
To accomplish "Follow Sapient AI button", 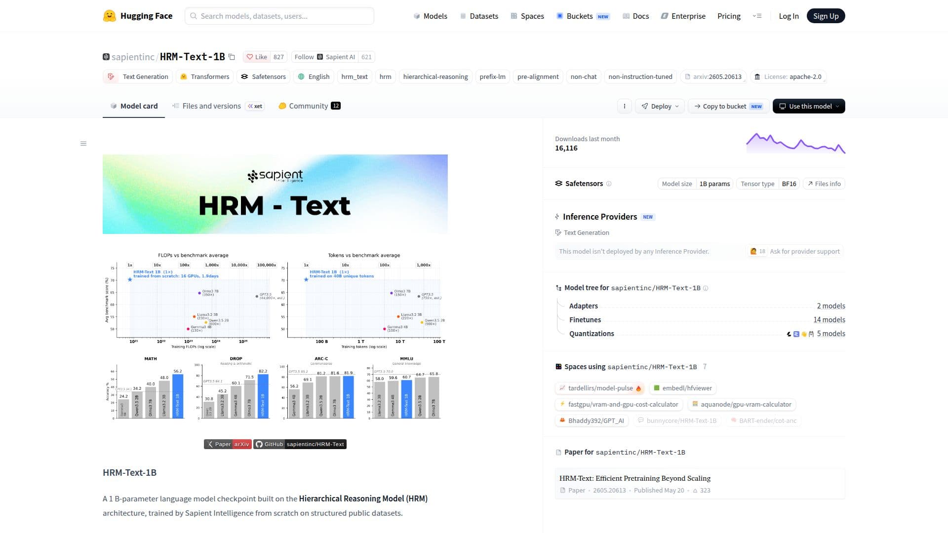I will click(x=324, y=57).
